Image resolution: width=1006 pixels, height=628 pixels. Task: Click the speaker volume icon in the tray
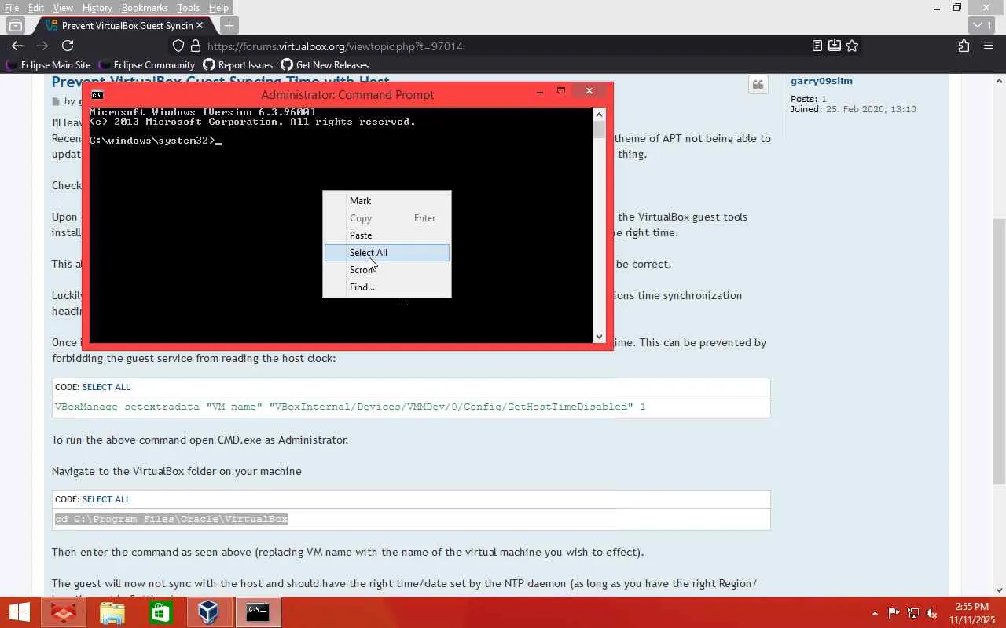pyautogui.click(x=932, y=613)
